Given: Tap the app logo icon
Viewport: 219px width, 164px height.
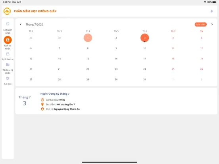Looking at the screenshot, I should coord(7,11).
